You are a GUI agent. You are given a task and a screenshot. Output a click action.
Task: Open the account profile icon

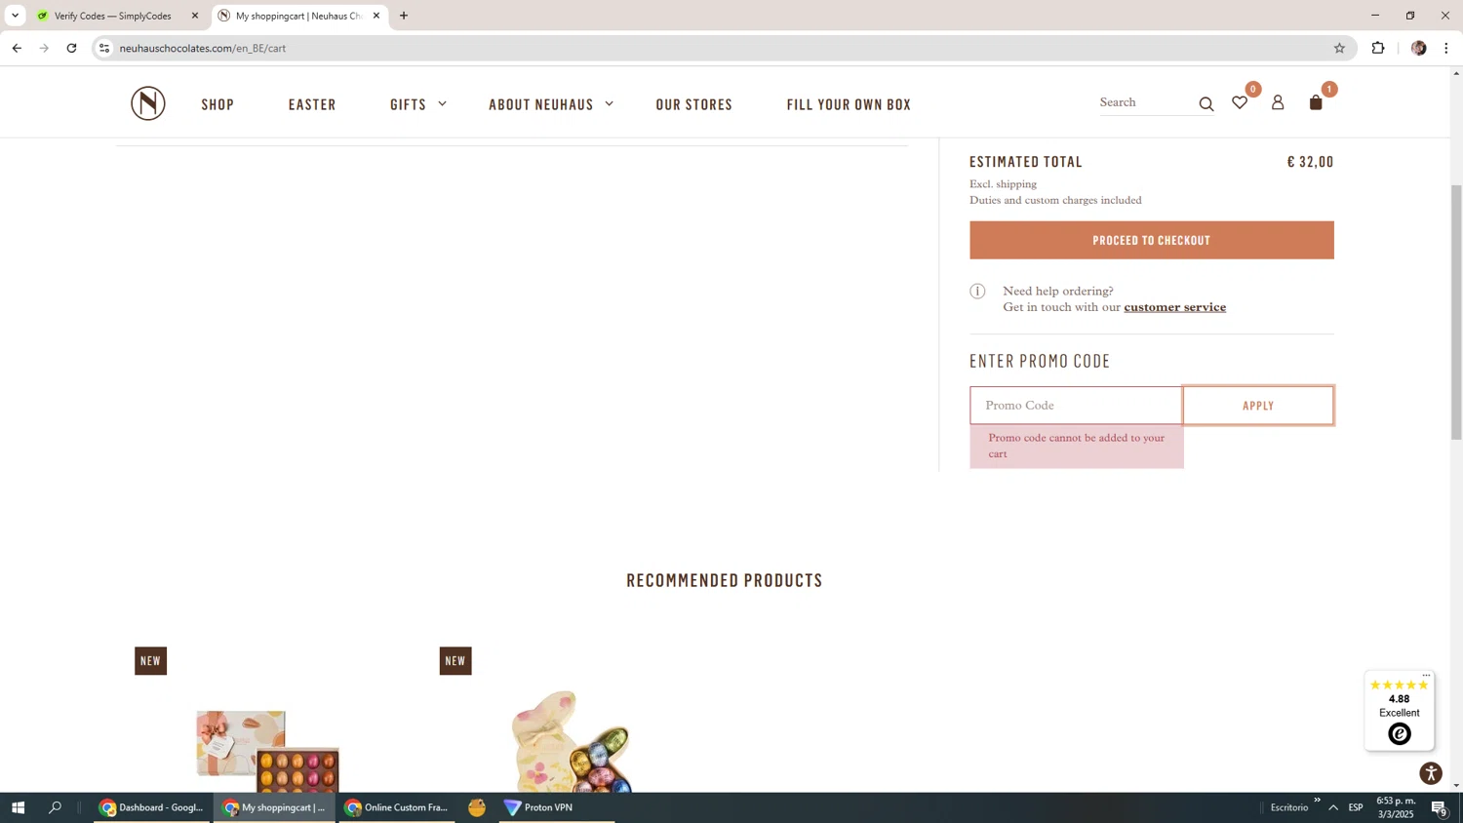click(x=1278, y=102)
